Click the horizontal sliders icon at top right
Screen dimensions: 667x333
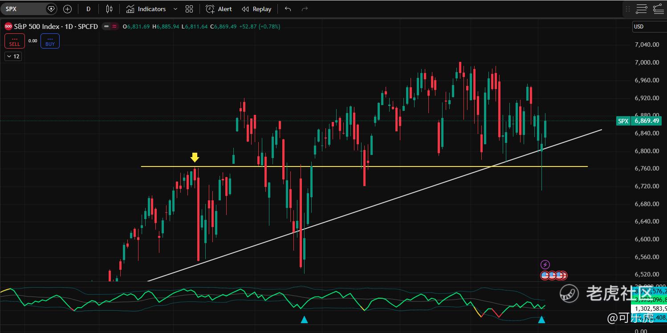(642, 9)
